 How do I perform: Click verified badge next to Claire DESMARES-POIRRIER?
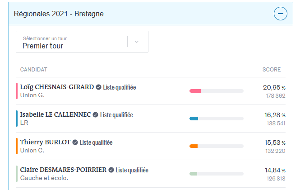click(x=111, y=170)
